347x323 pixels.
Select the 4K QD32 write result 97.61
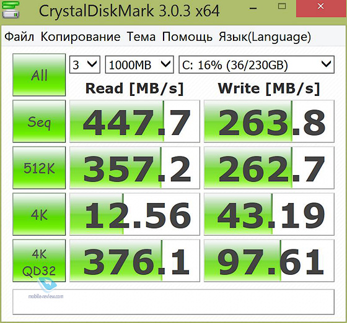pos(269,261)
